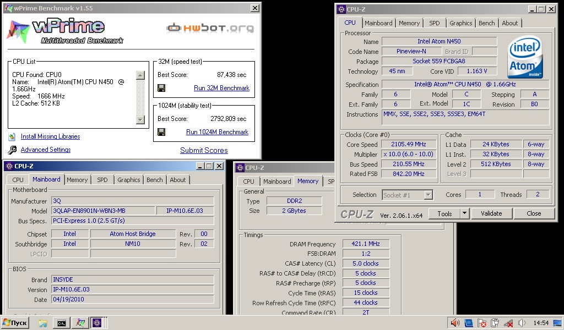Click the Rated FSB value 842.20 MHz

click(x=409, y=174)
